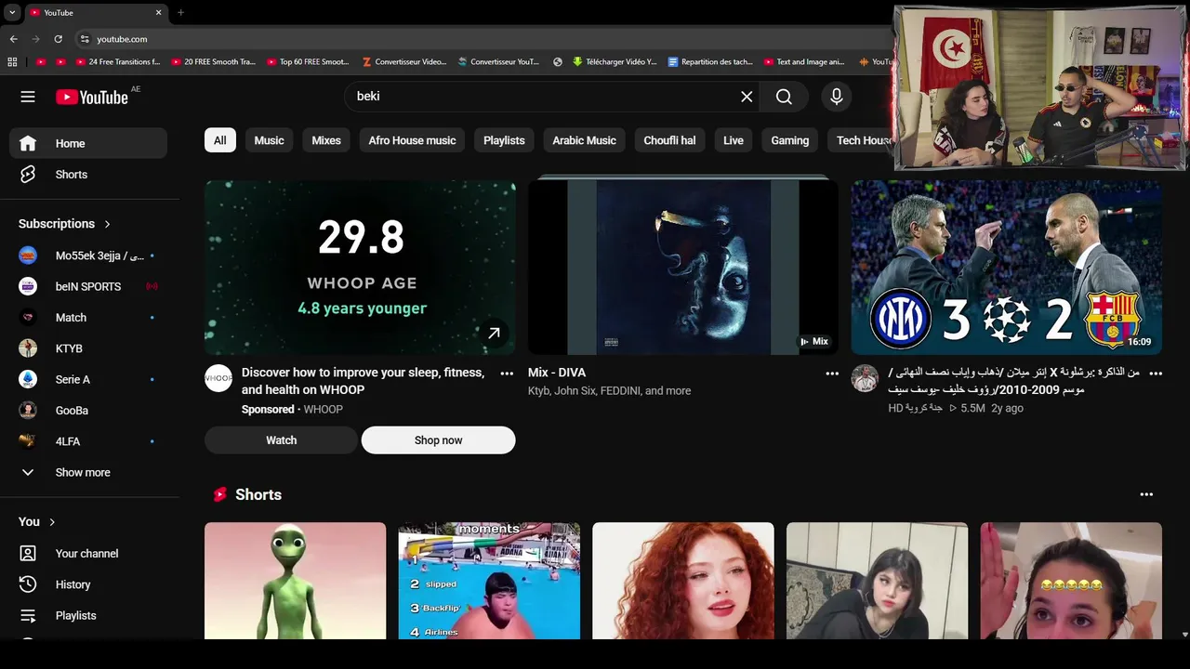
Task: Open more options for the Inter Barcelona video
Action: (1156, 374)
